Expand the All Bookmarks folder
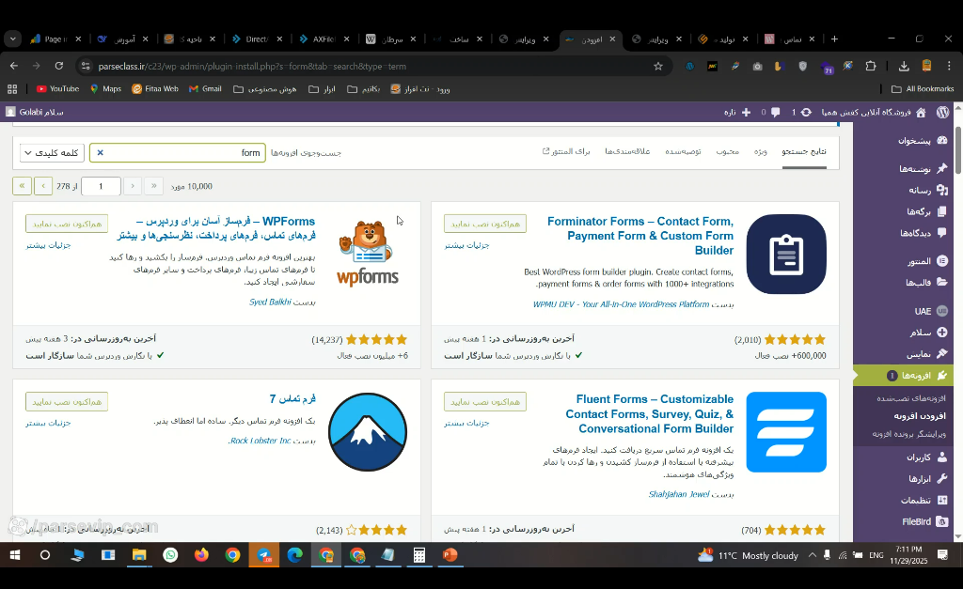Viewport: 963px width, 589px height. click(x=923, y=89)
